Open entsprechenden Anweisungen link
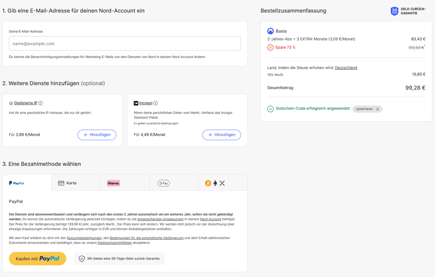The height and width of the screenshot is (277, 435). click(x=160, y=219)
